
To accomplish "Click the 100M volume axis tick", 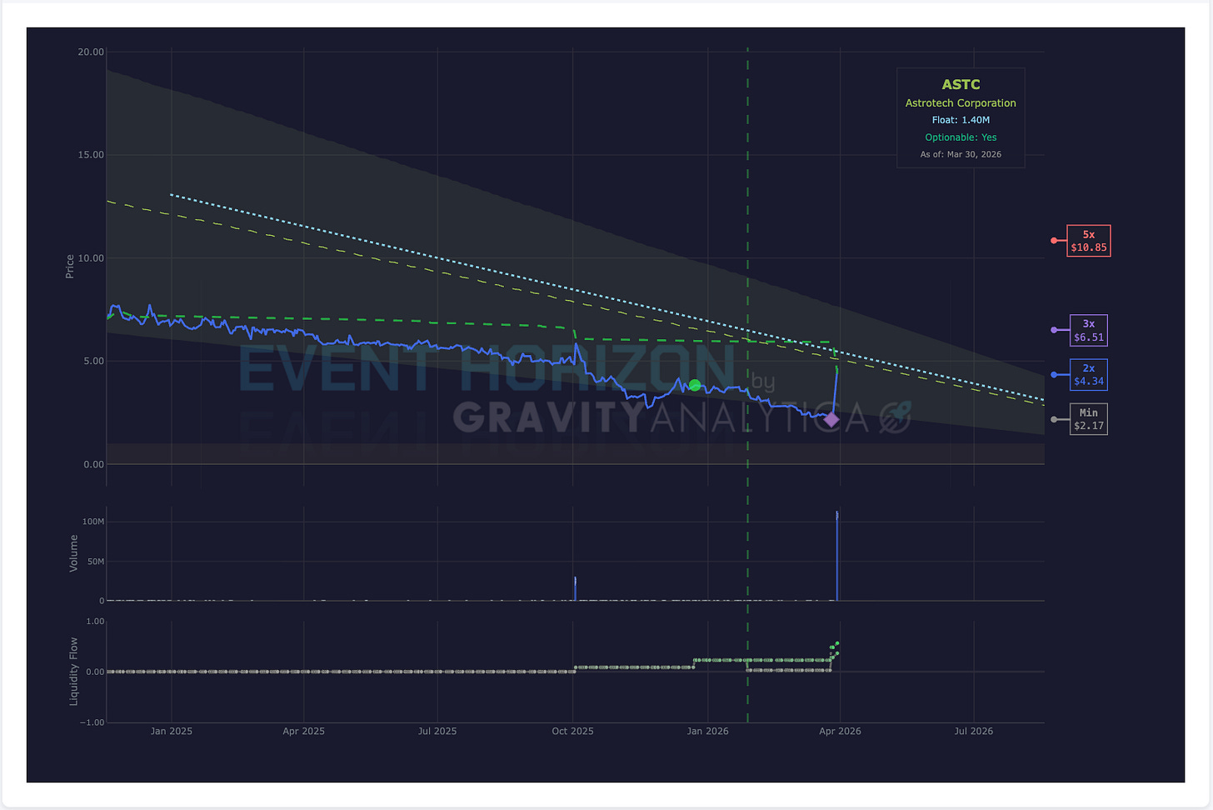I will (x=93, y=522).
